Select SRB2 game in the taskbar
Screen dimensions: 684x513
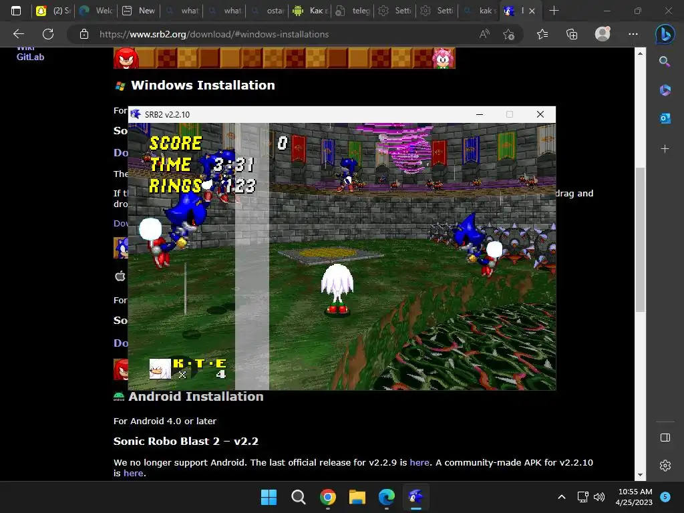point(415,497)
